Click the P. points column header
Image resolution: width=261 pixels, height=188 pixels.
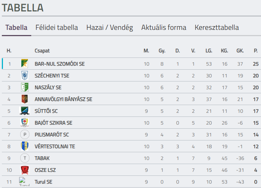point(255,51)
